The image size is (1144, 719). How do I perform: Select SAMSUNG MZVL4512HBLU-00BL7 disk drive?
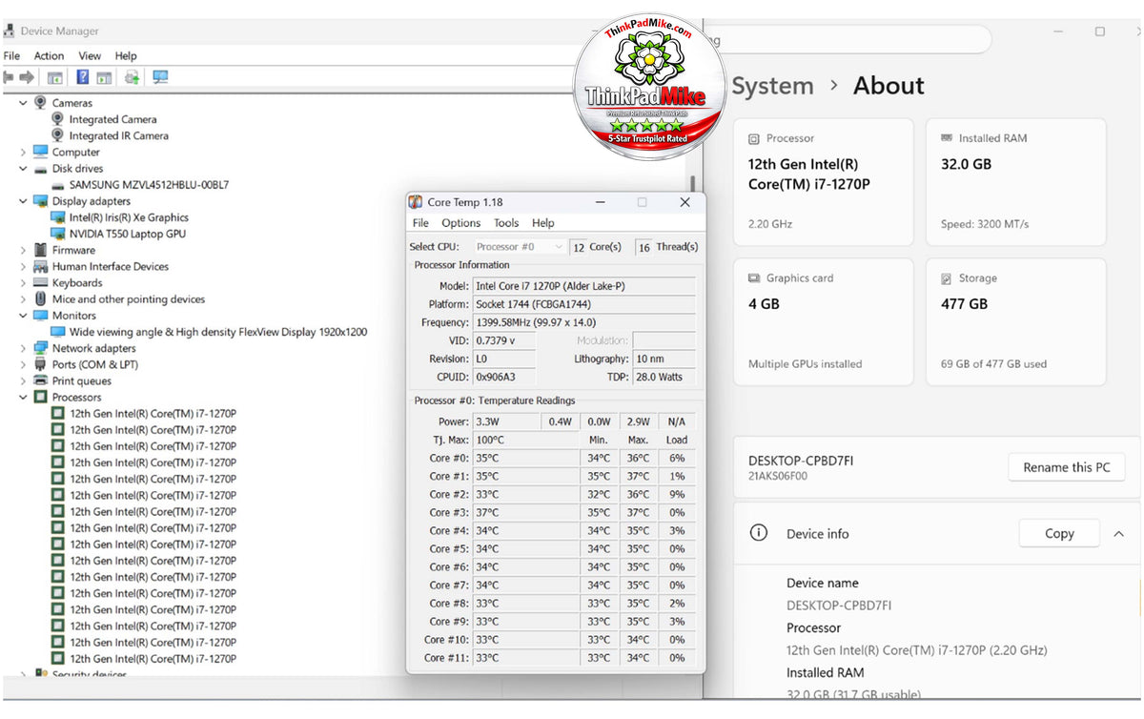(x=149, y=185)
